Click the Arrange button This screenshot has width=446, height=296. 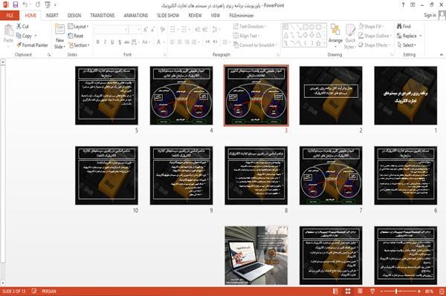click(x=335, y=36)
